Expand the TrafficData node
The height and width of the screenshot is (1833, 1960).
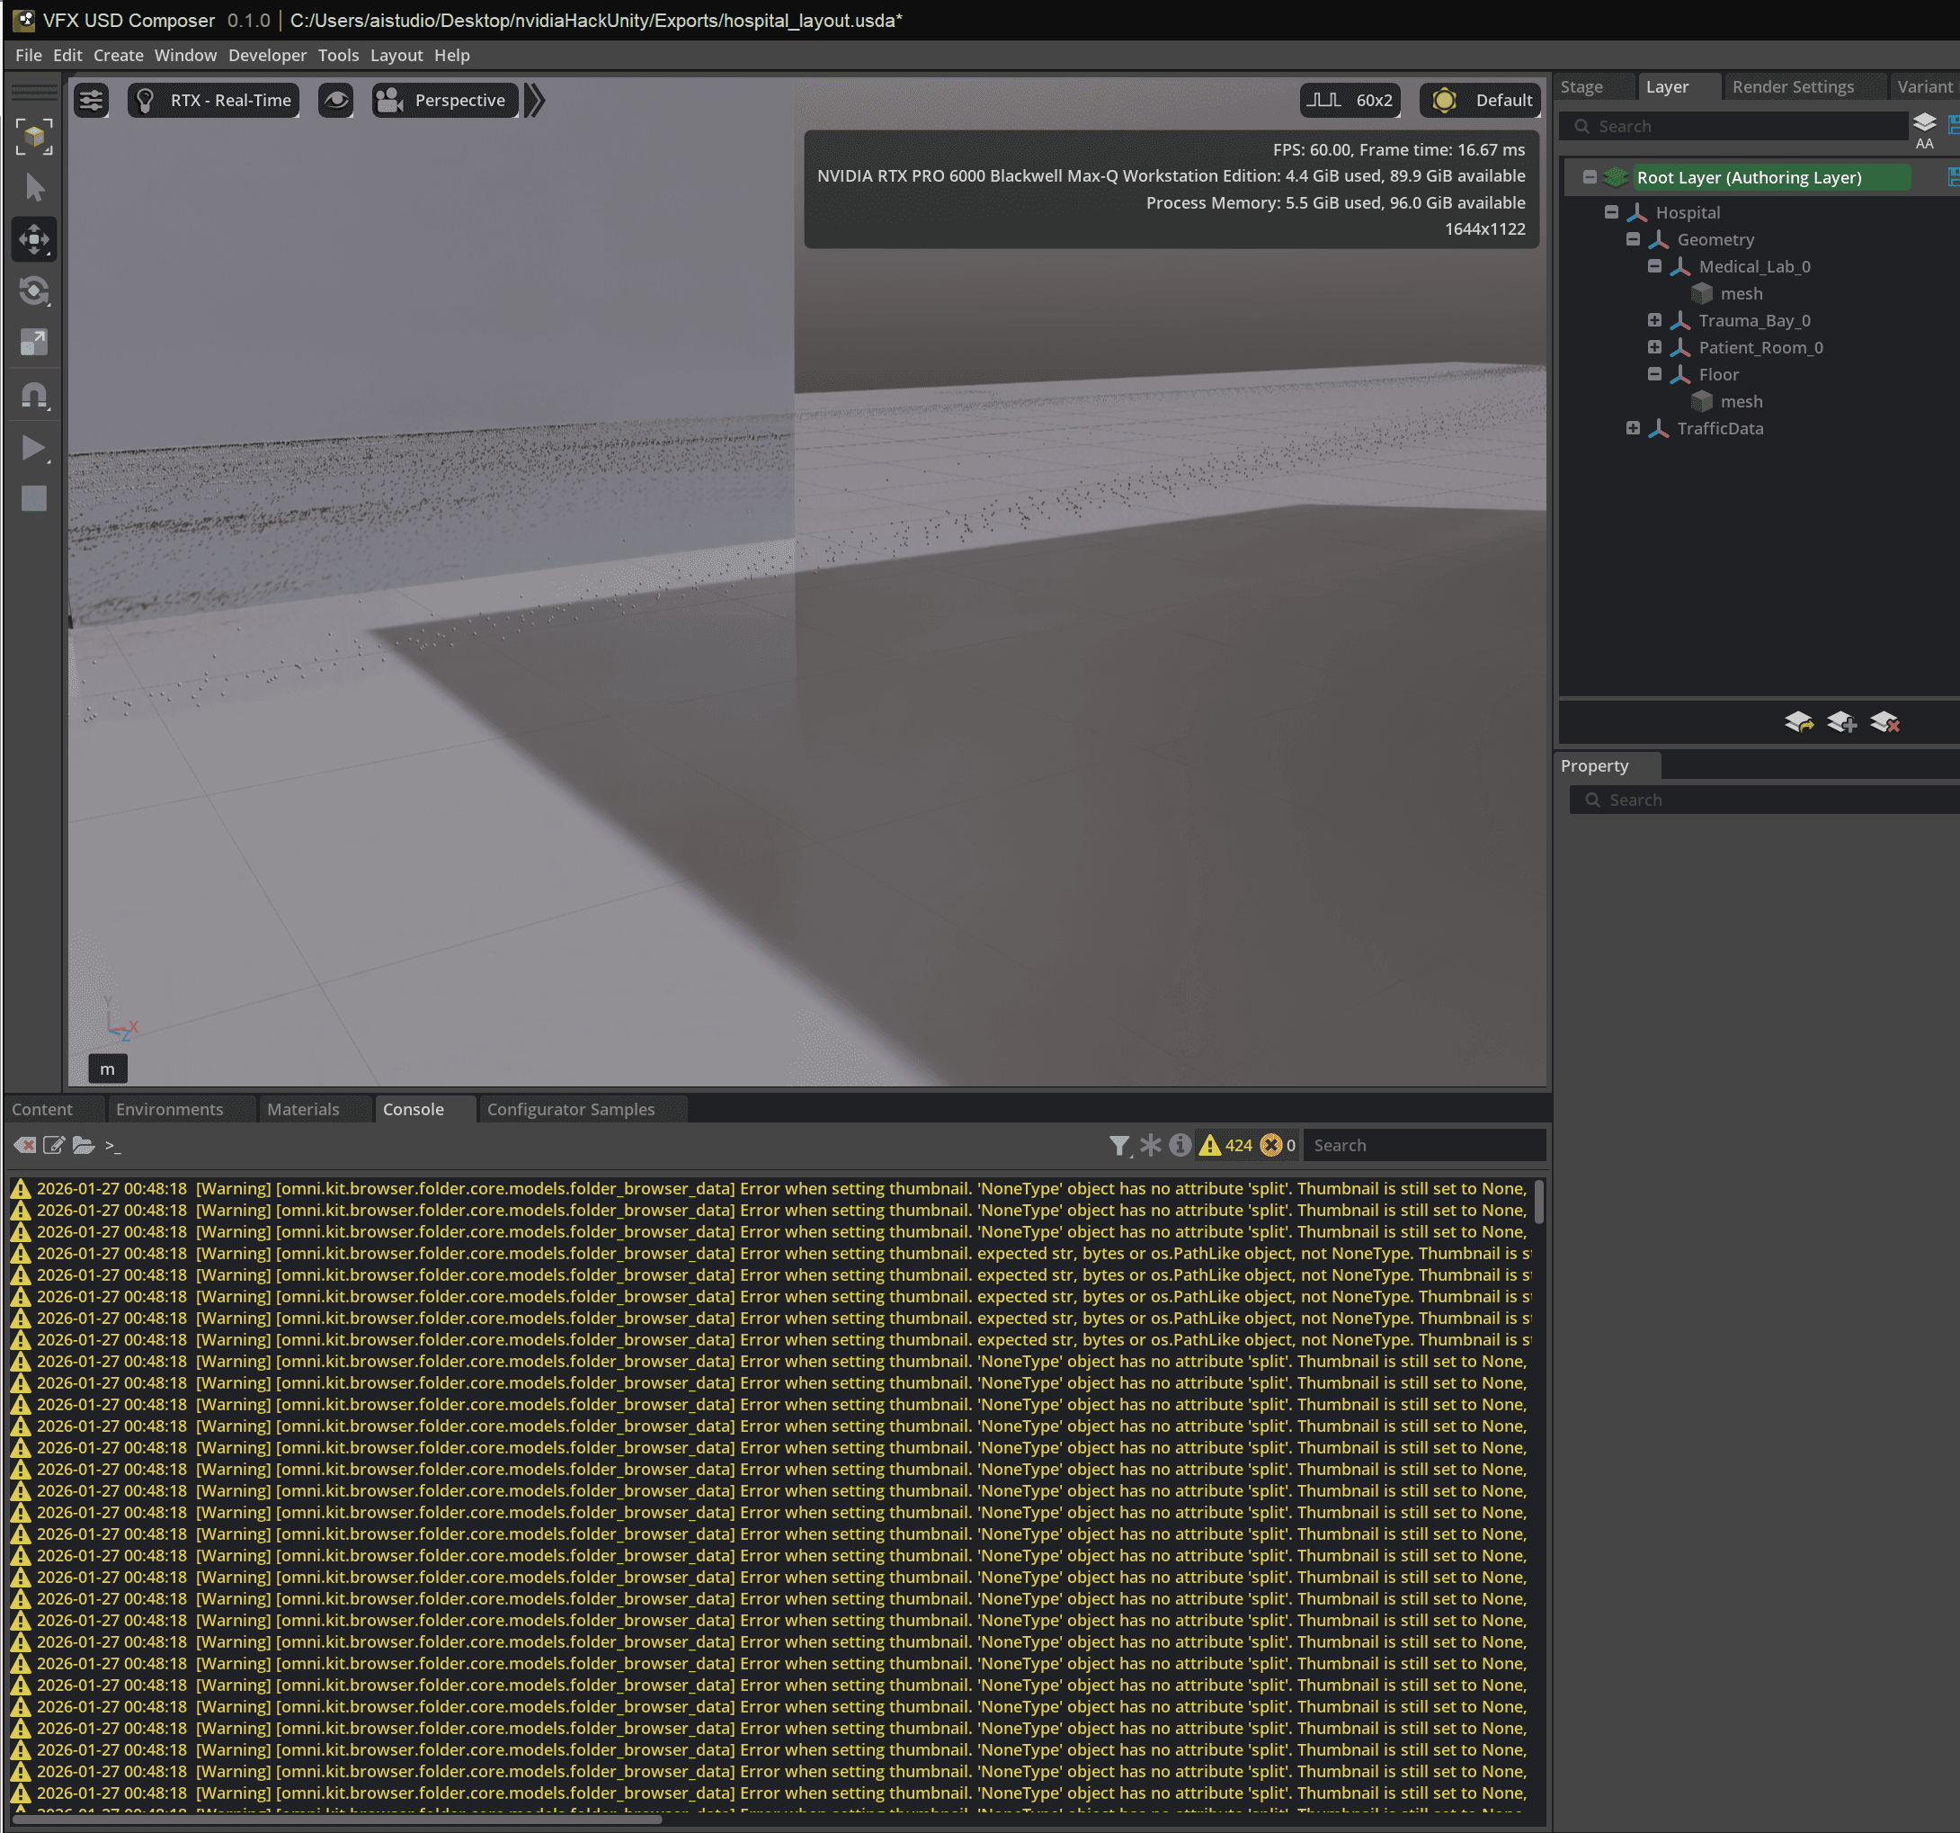click(x=1633, y=428)
